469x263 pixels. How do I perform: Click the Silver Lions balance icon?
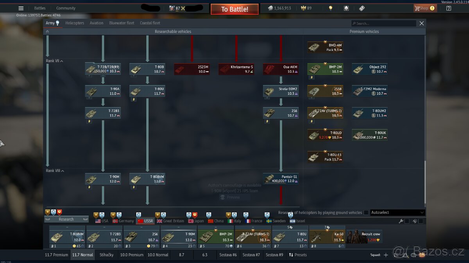coord(270,8)
